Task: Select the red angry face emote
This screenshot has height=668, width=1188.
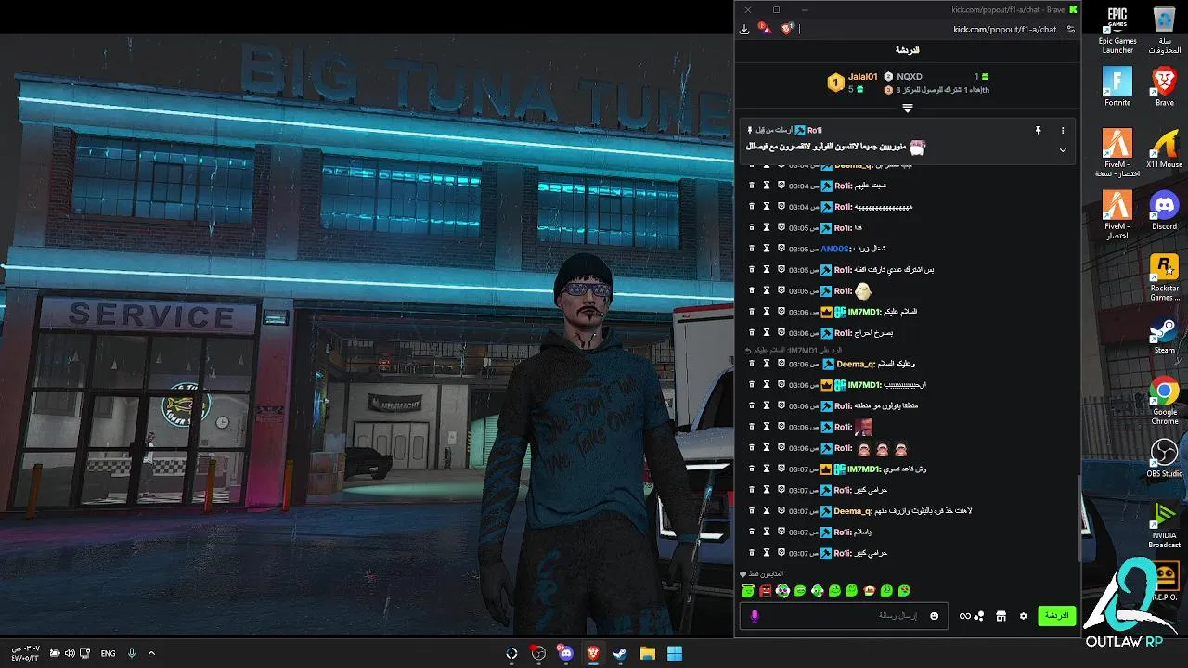Action: click(x=765, y=590)
